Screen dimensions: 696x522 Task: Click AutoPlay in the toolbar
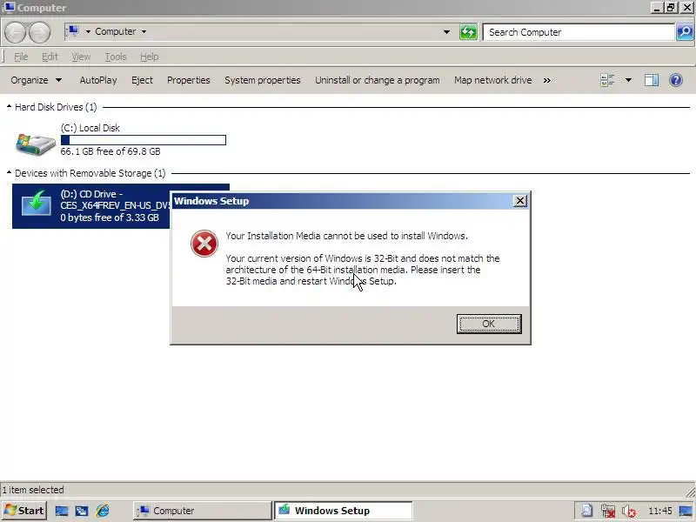98,80
